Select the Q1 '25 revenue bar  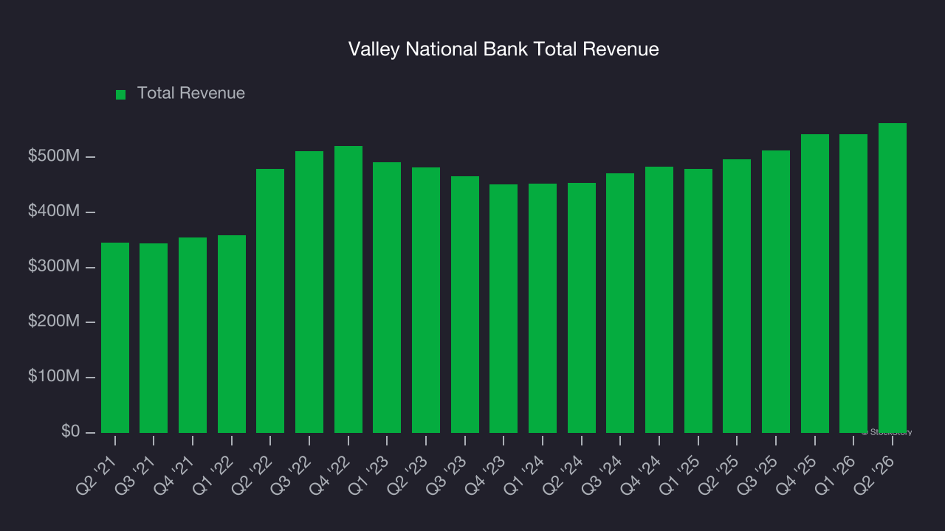point(698,301)
